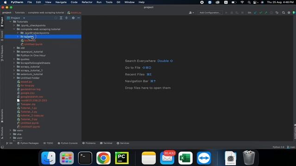
Task: Click Git commit checkmark icon
Action: (261, 12)
